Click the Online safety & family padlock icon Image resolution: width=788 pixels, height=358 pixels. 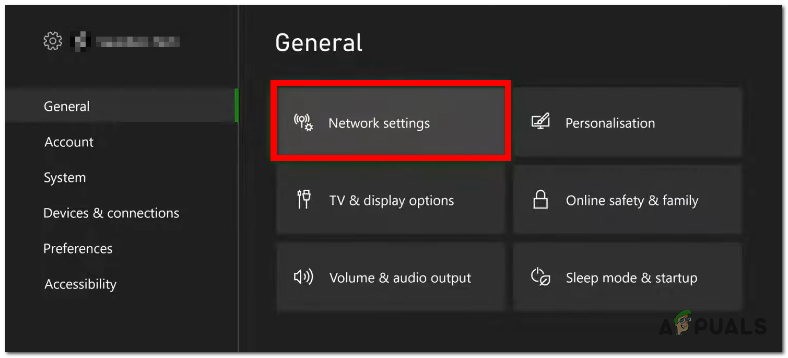point(541,199)
